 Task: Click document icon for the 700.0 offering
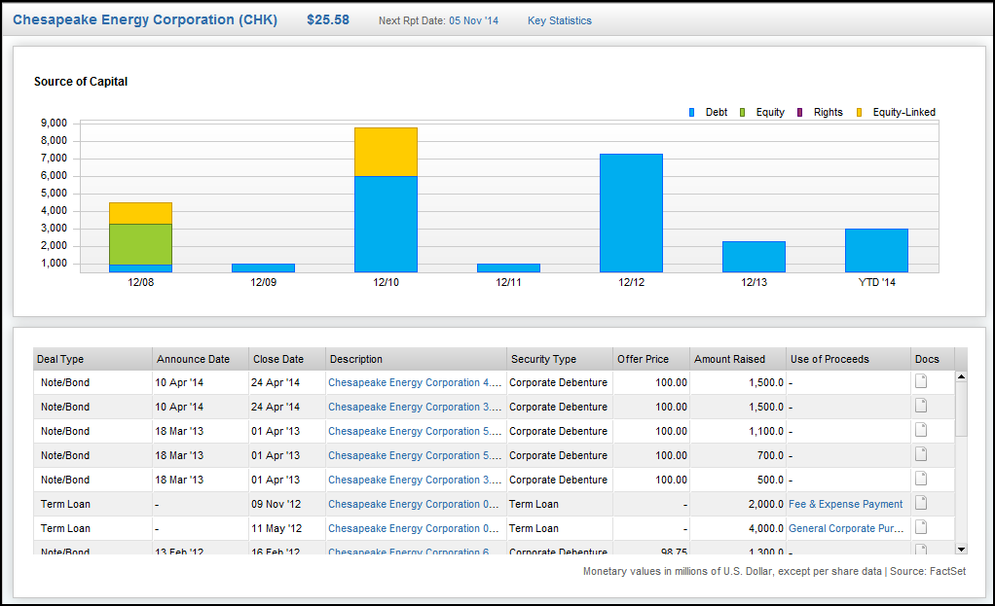click(920, 455)
